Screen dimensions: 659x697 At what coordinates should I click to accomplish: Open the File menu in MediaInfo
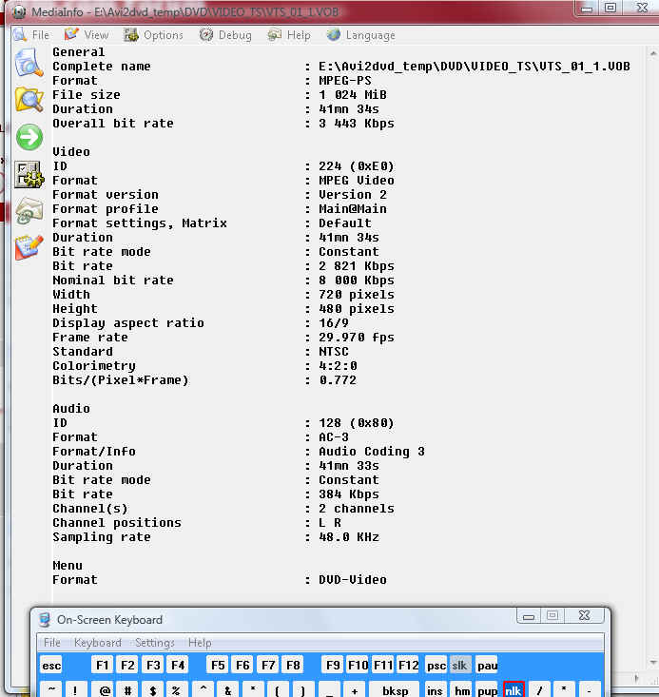pyautogui.click(x=31, y=34)
